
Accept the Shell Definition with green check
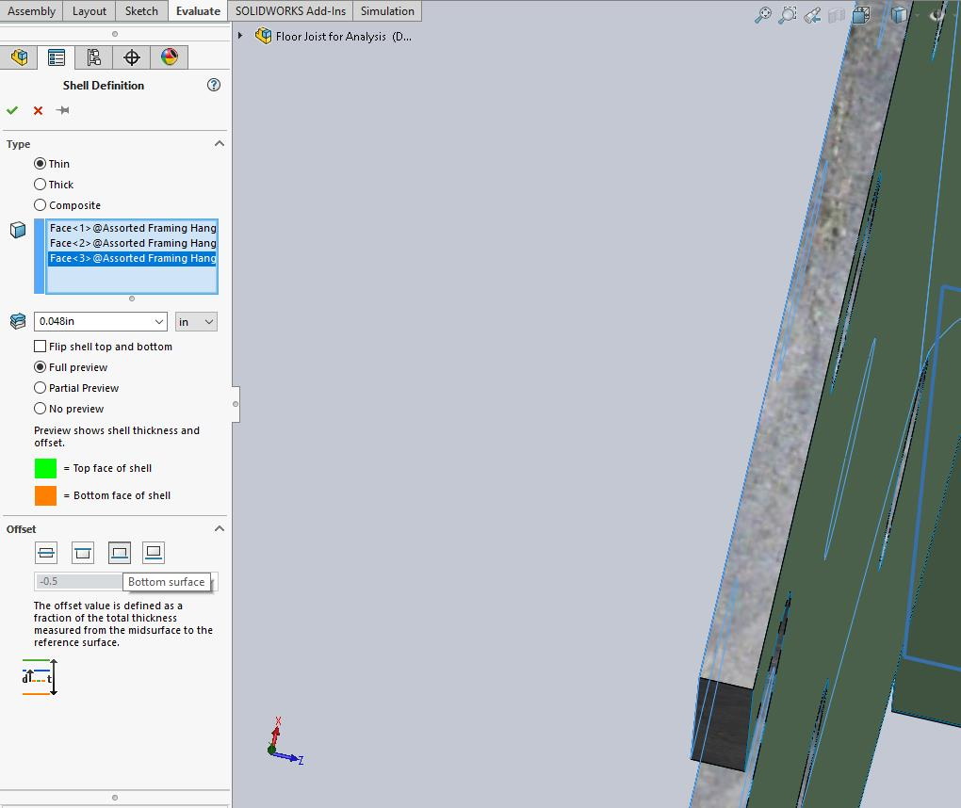tap(12, 110)
